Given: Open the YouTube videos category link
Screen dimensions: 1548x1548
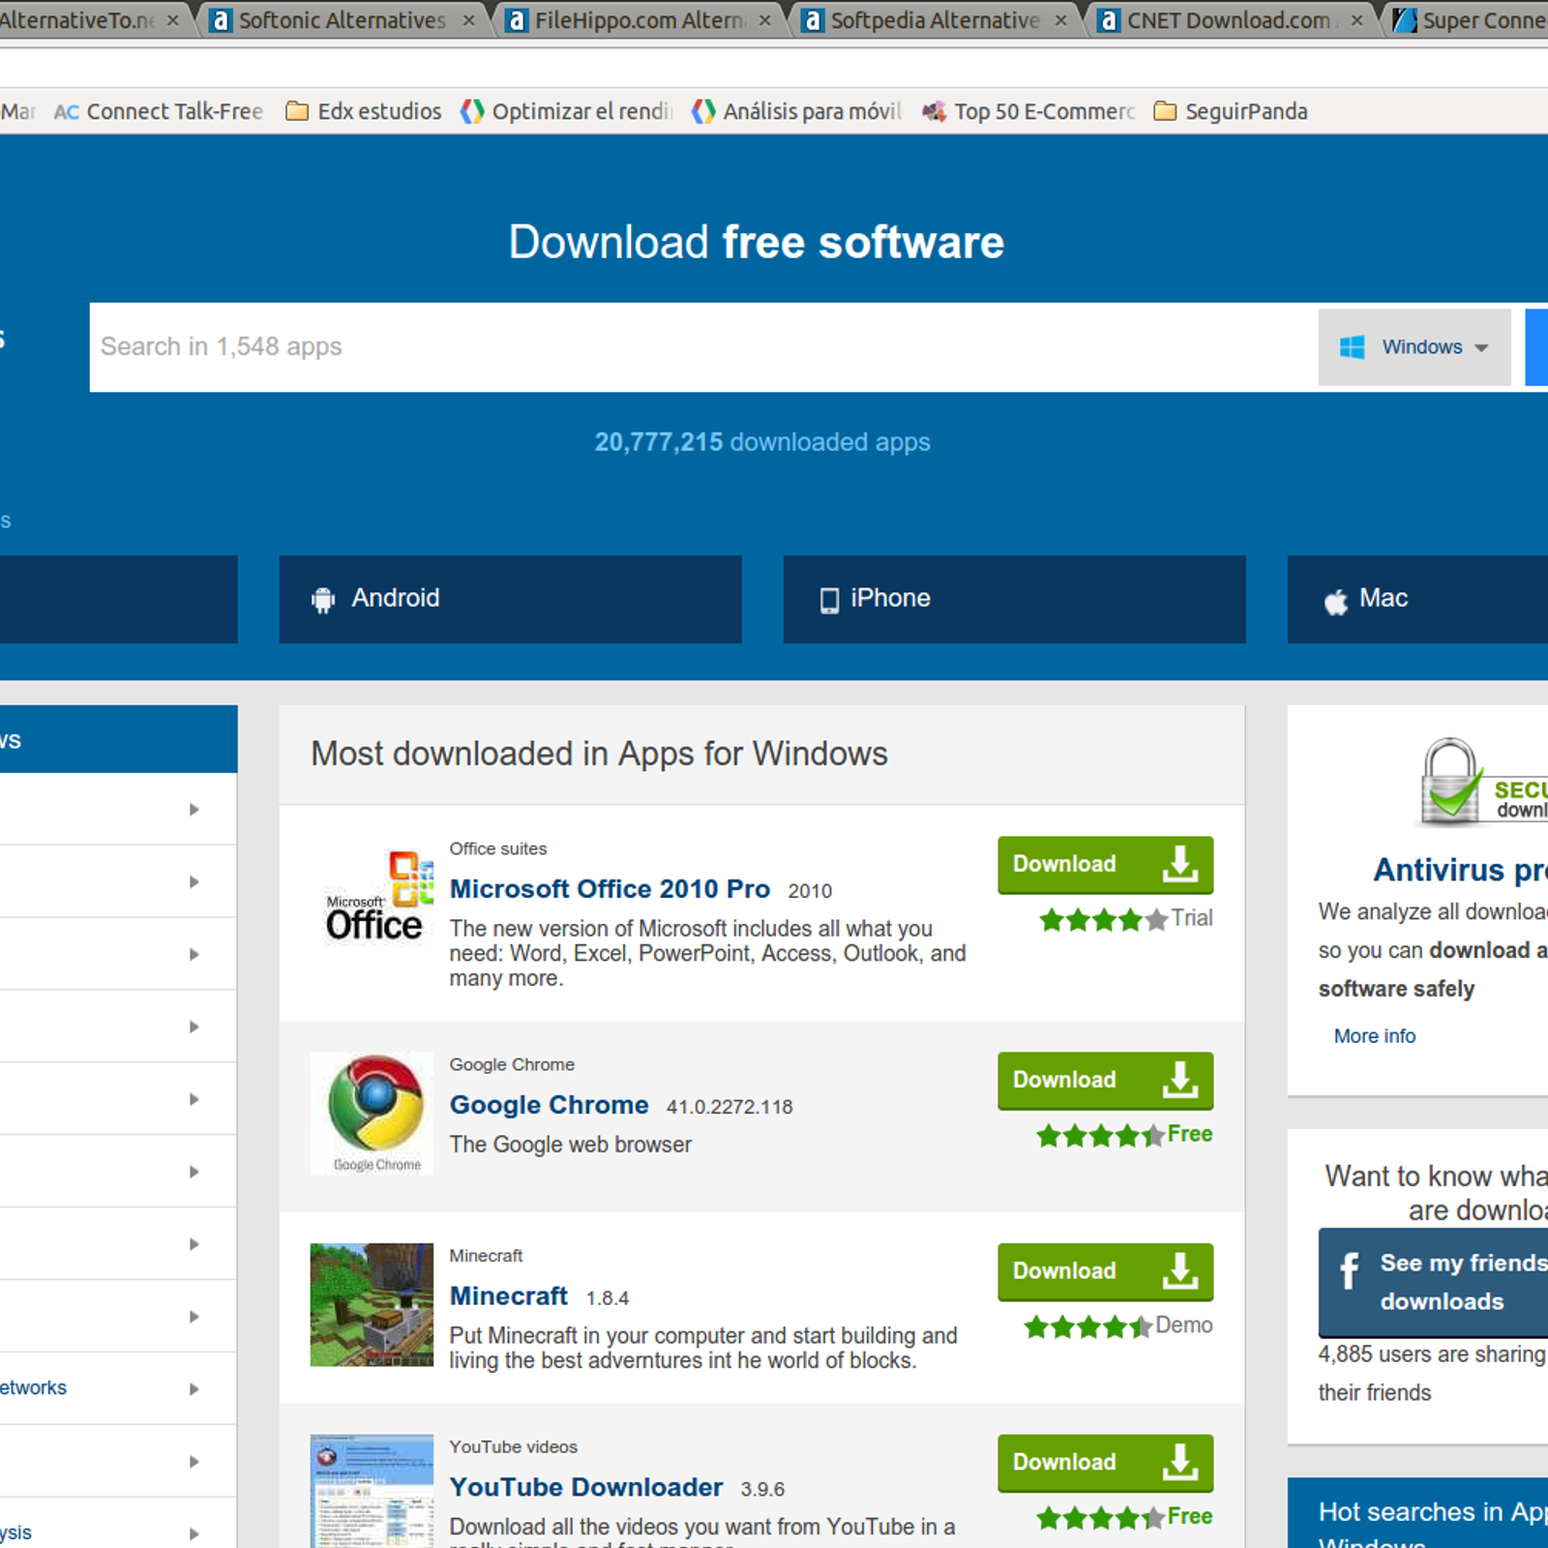Looking at the screenshot, I should point(513,1446).
